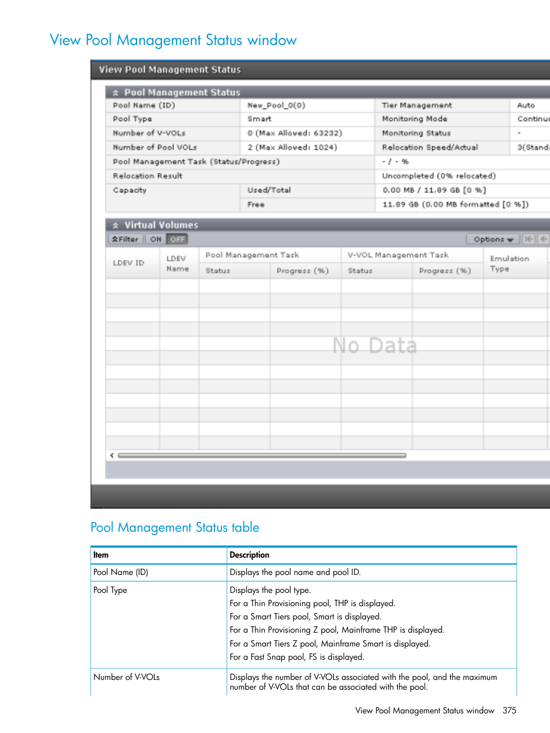Open the Options dropdown
Screen dimensions: 550x733
click(x=493, y=239)
